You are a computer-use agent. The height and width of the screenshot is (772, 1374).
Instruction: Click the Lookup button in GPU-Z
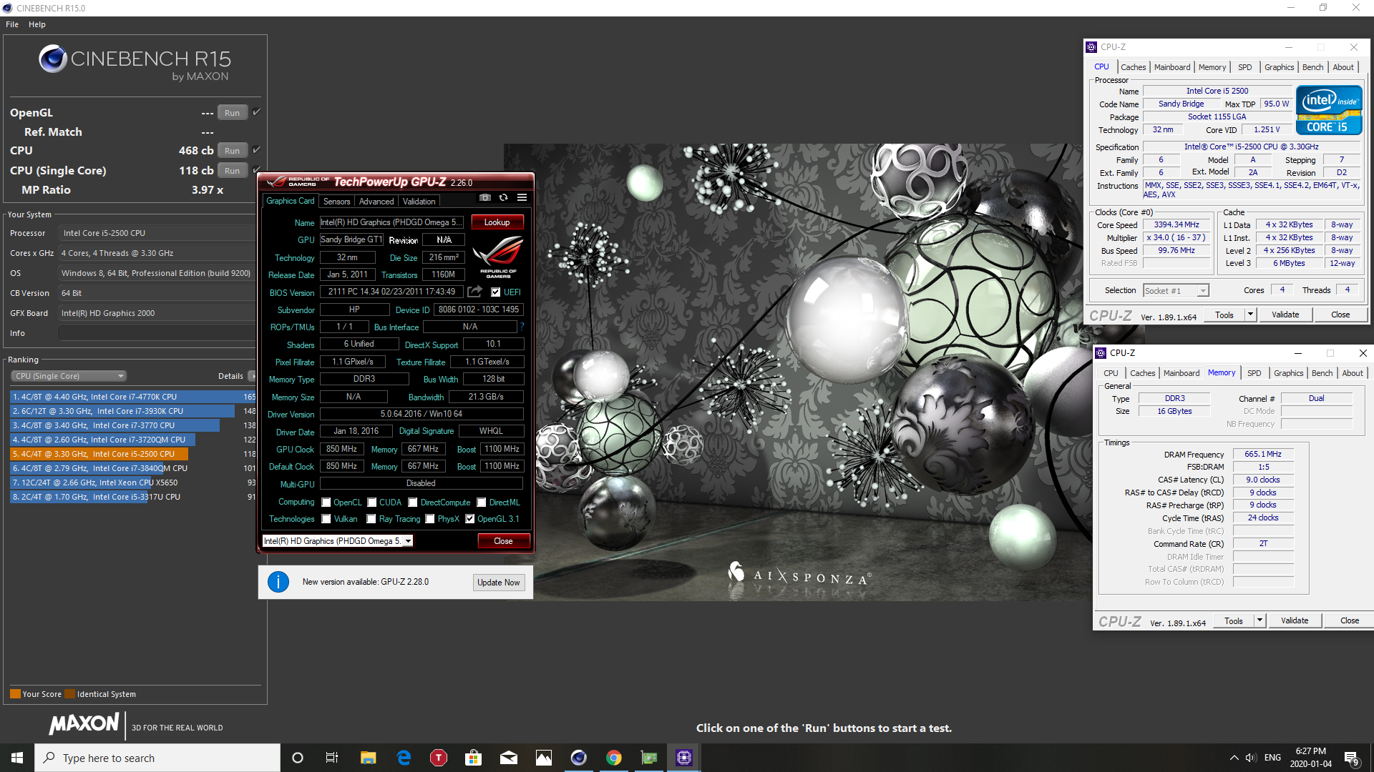click(x=497, y=222)
